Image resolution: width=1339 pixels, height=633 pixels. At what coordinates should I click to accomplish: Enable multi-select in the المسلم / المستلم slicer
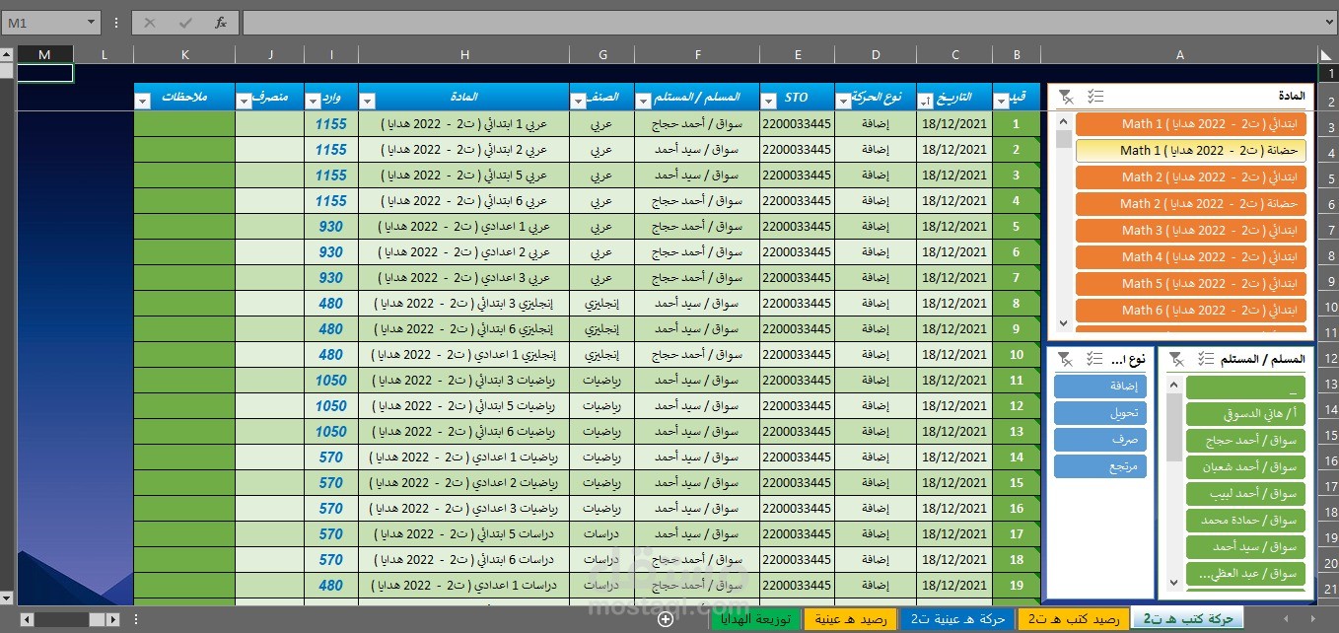[1208, 359]
